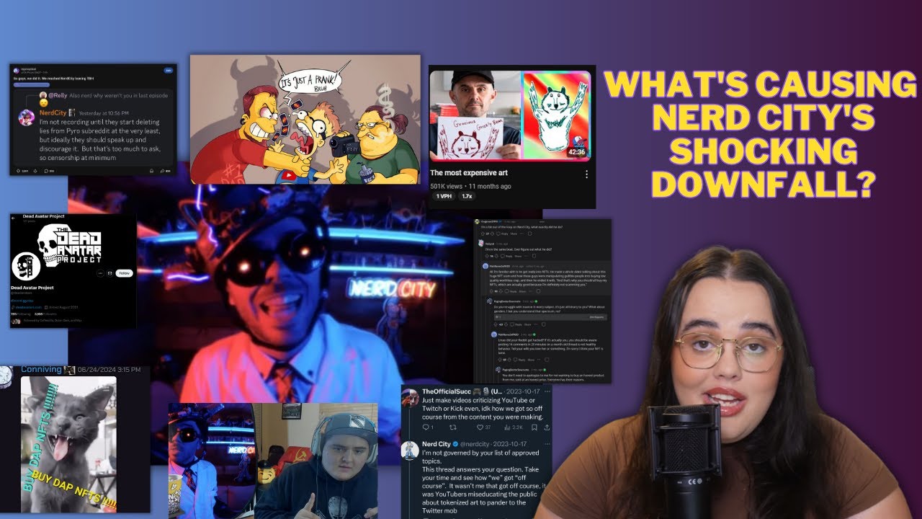Image resolution: width=922 pixels, height=519 pixels.
Task: Click the verified badge next to Nerd City
Action: pyautogui.click(x=456, y=444)
